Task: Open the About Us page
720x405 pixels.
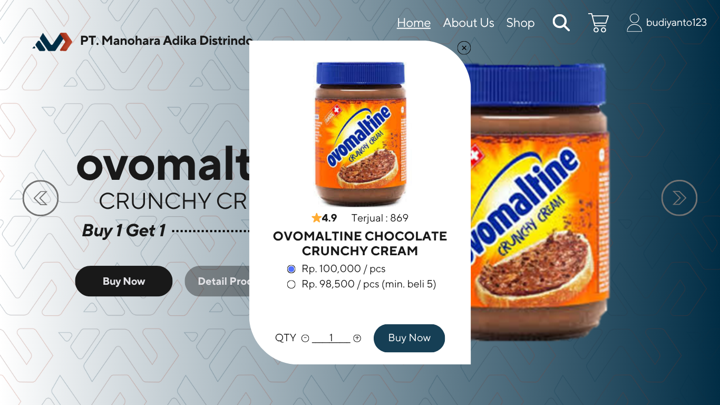Action: pyautogui.click(x=469, y=23)
